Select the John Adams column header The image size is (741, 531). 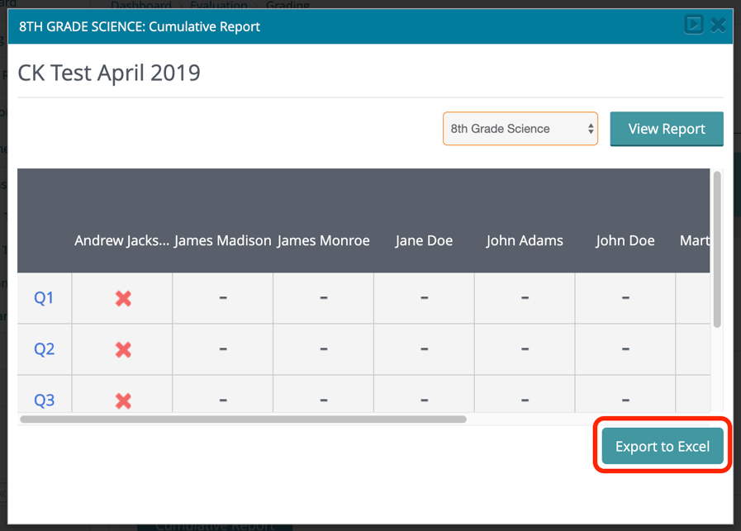click(525, 240)
